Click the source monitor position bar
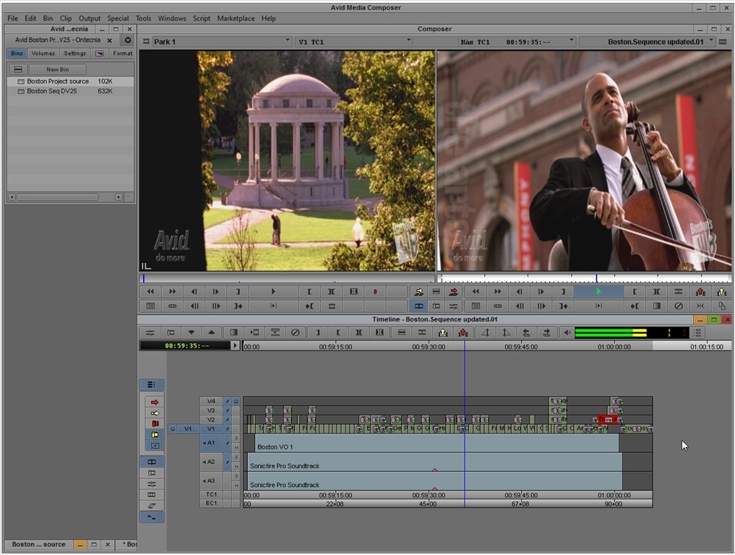Viewport: 735px width, 555px height. pyautogui.click(x=287, y=278)
